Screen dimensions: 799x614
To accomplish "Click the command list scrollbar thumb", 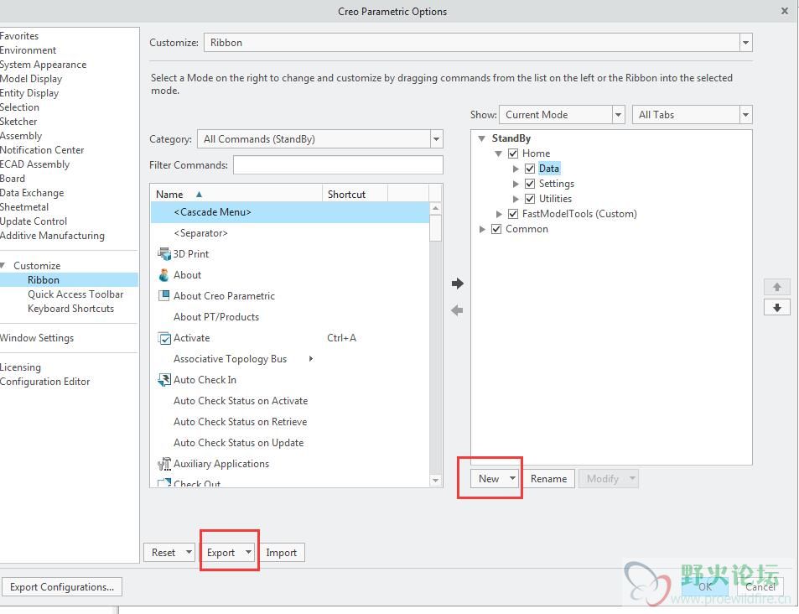I will tap(435, 227).
